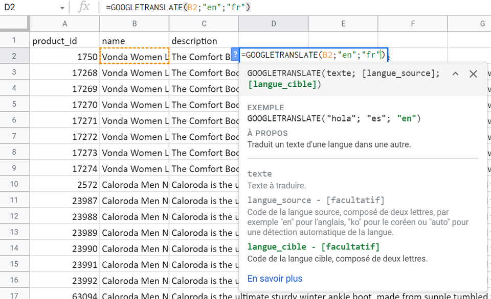
Task: Select row 9 header
Action: pyautogui.click(x=14, y=168)
